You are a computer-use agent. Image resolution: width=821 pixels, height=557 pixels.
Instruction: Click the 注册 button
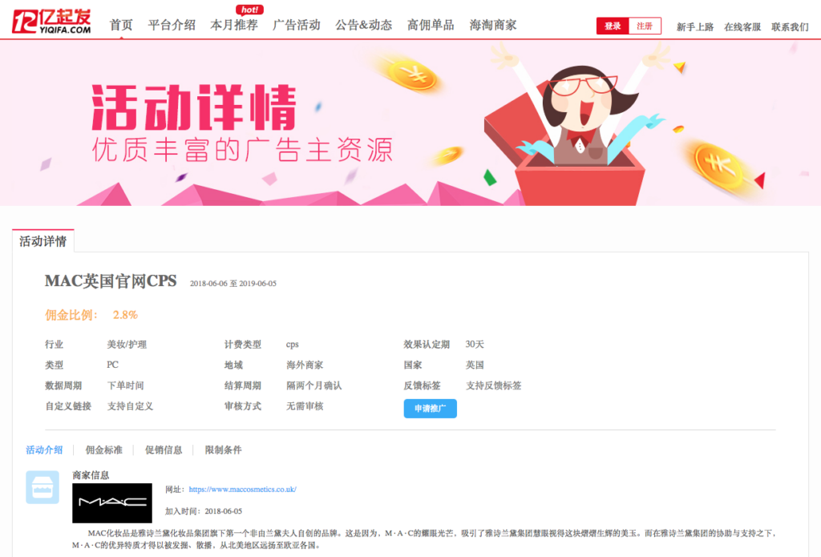click(645, 26)
